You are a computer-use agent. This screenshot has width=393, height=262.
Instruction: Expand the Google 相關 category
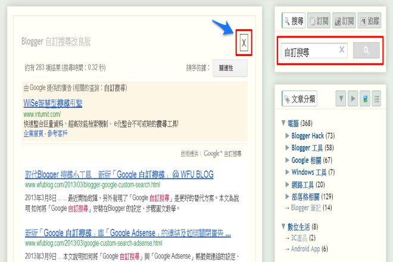[x=287, y=160]
